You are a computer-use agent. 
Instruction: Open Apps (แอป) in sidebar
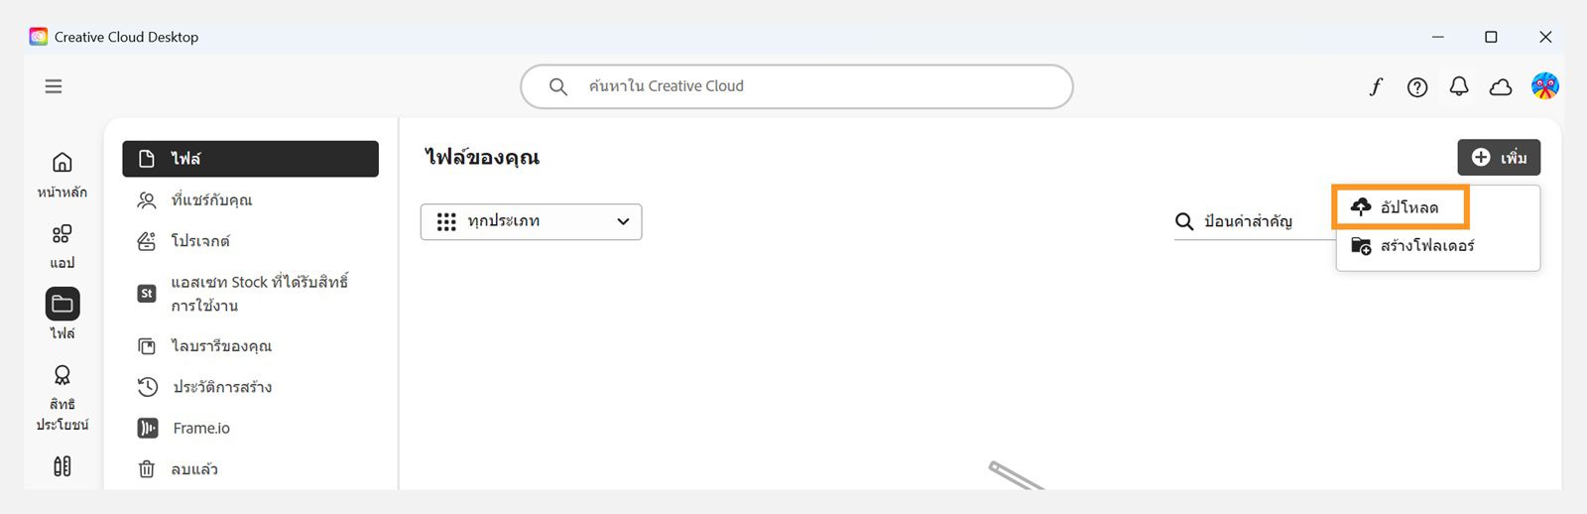(61, 245)
